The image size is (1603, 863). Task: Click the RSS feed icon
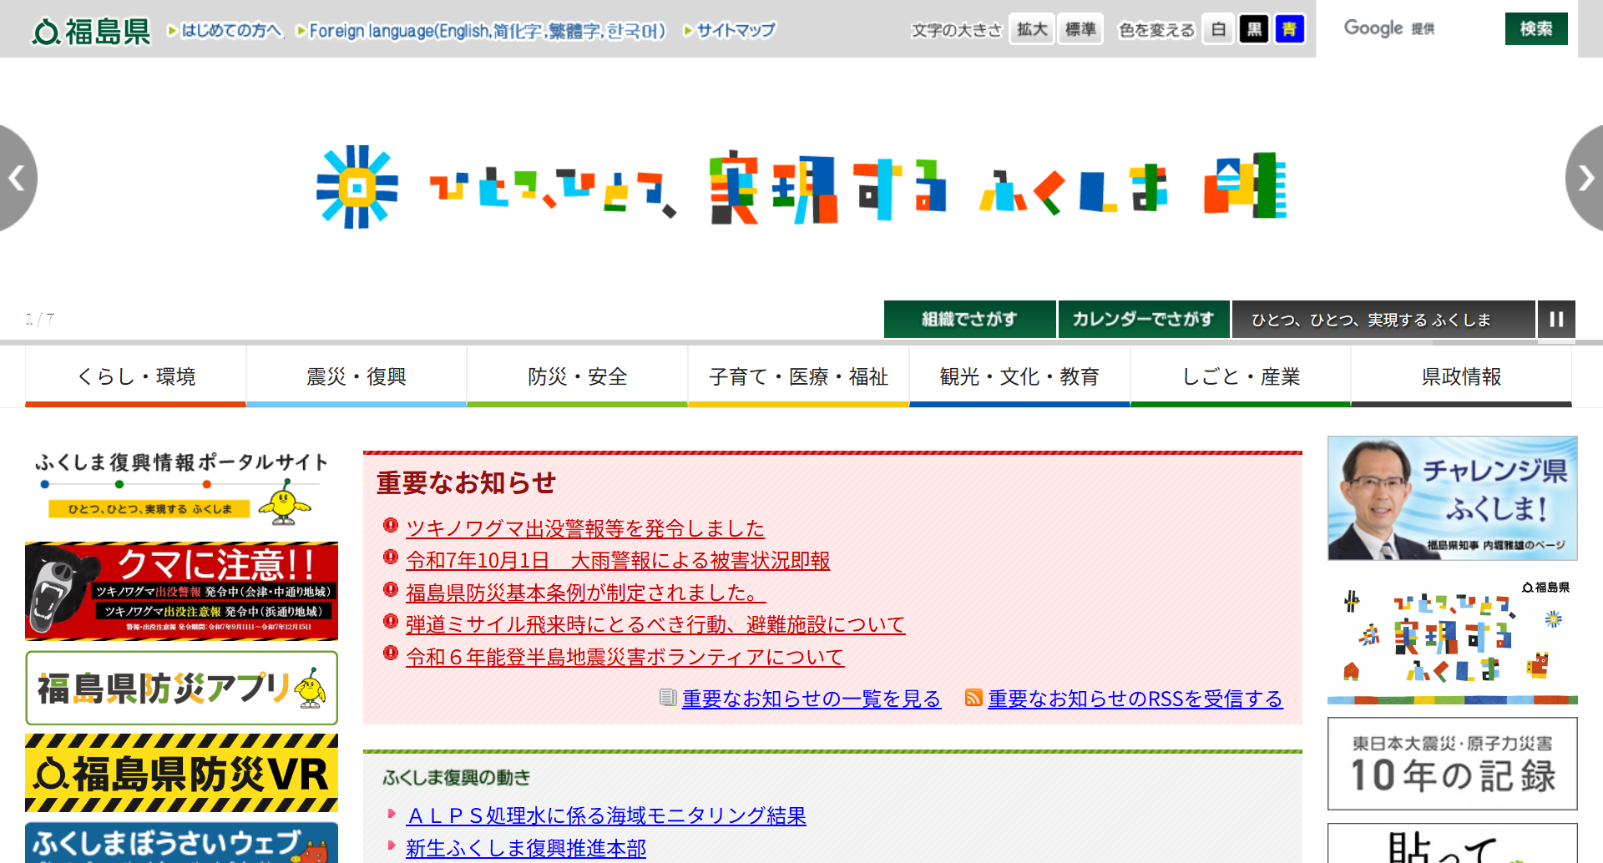[x=973, y=698]
